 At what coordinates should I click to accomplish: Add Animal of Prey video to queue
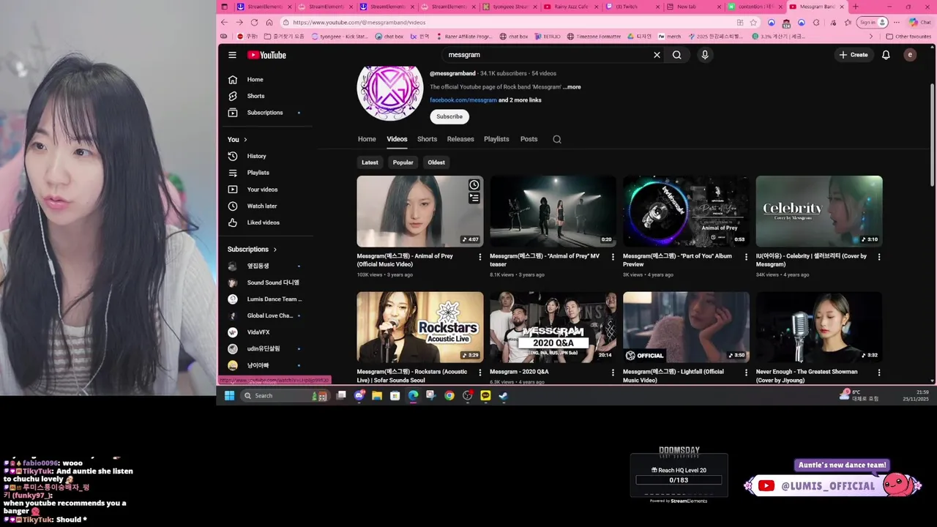coord(474,198)
